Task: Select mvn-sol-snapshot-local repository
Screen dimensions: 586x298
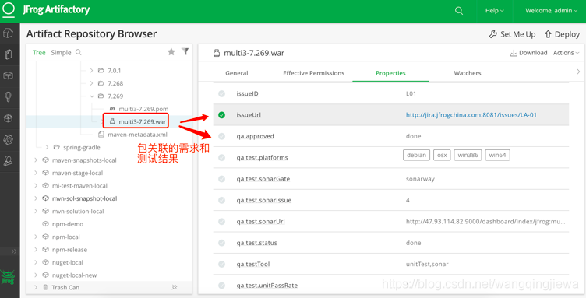Action: point(84,198)
